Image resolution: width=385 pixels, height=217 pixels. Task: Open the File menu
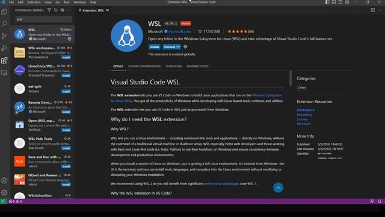point(11,2)
